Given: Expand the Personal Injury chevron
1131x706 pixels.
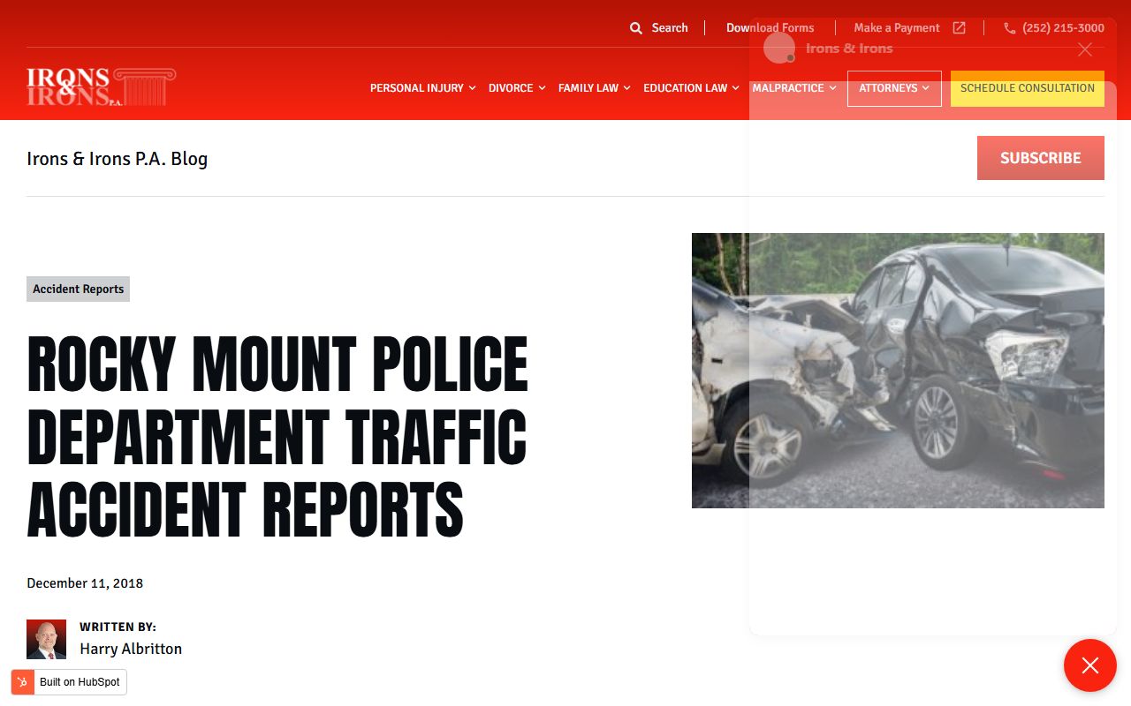Looking at the screenshot, I should click(x=472, y=88).
